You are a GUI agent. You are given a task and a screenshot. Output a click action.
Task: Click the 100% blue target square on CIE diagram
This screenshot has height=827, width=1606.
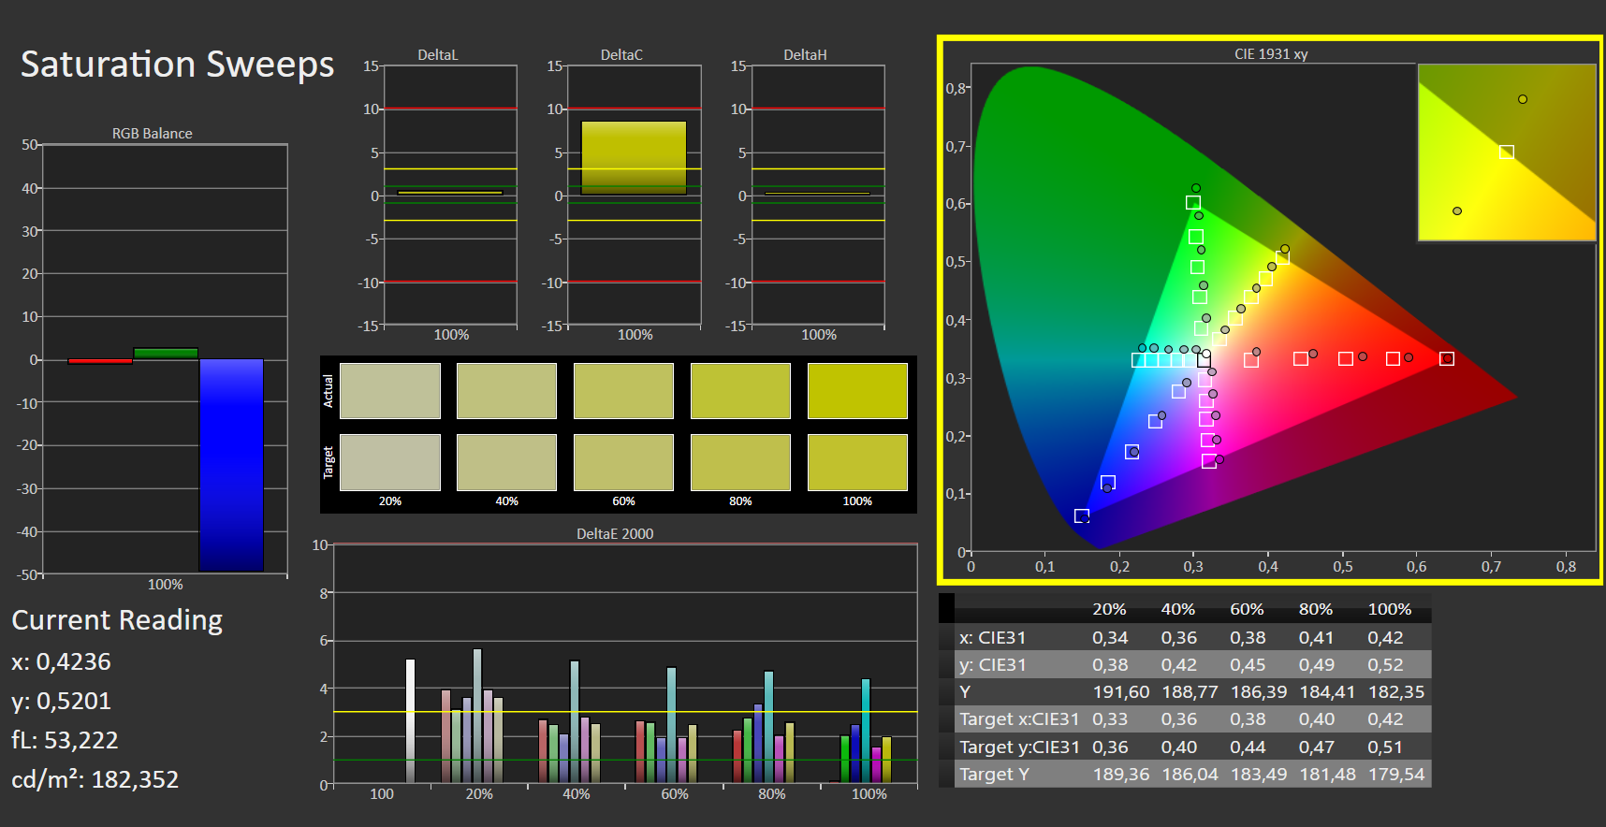[1082, 516]
